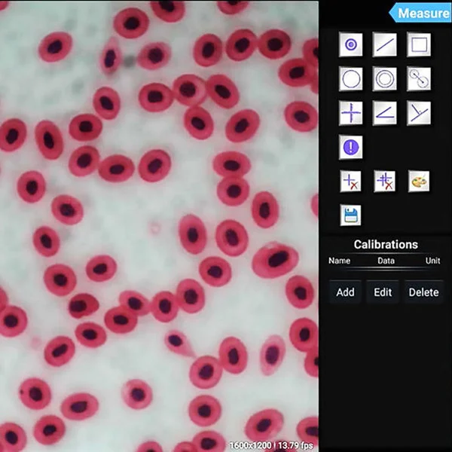
Task: Select the line measurement tool
Action: pyautogui.click(x=384, y=44)
